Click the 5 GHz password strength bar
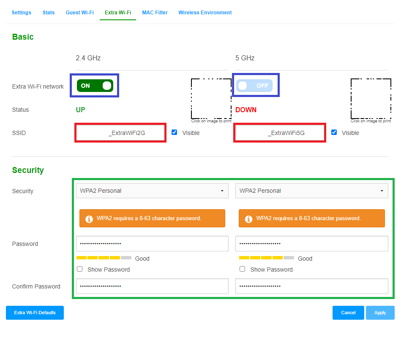This screenshot has width=401, height=337. 267,258
